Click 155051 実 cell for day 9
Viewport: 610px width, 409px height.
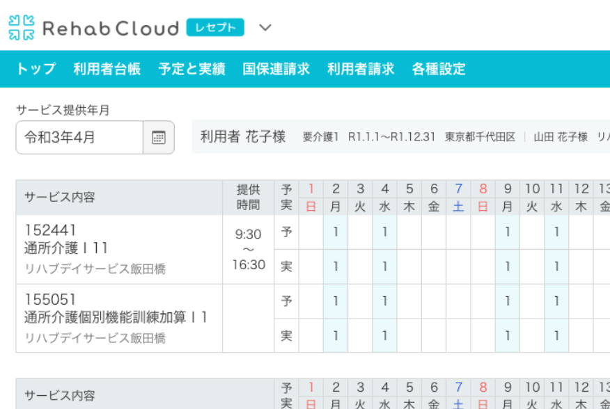(508, 335)
